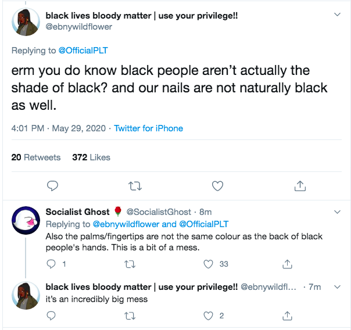Open the Twitter for iPhone source link
The image size is (351, 330).
coord(148,128)
